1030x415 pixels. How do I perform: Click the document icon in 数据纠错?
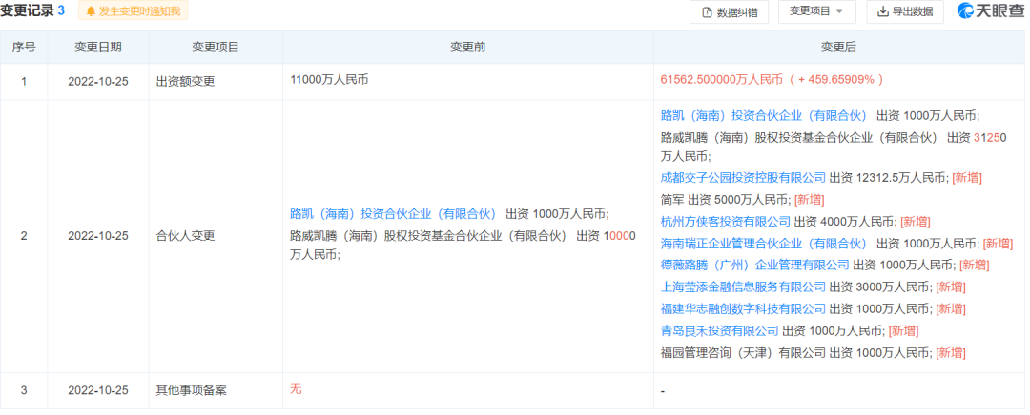point(708,11)
